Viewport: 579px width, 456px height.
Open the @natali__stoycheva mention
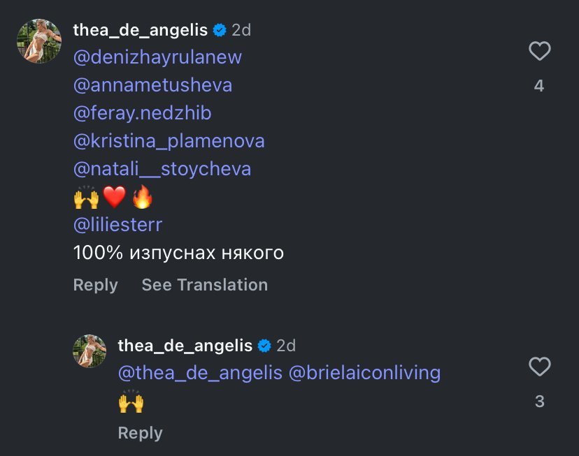pyautogui.click(x=162, y=169)
